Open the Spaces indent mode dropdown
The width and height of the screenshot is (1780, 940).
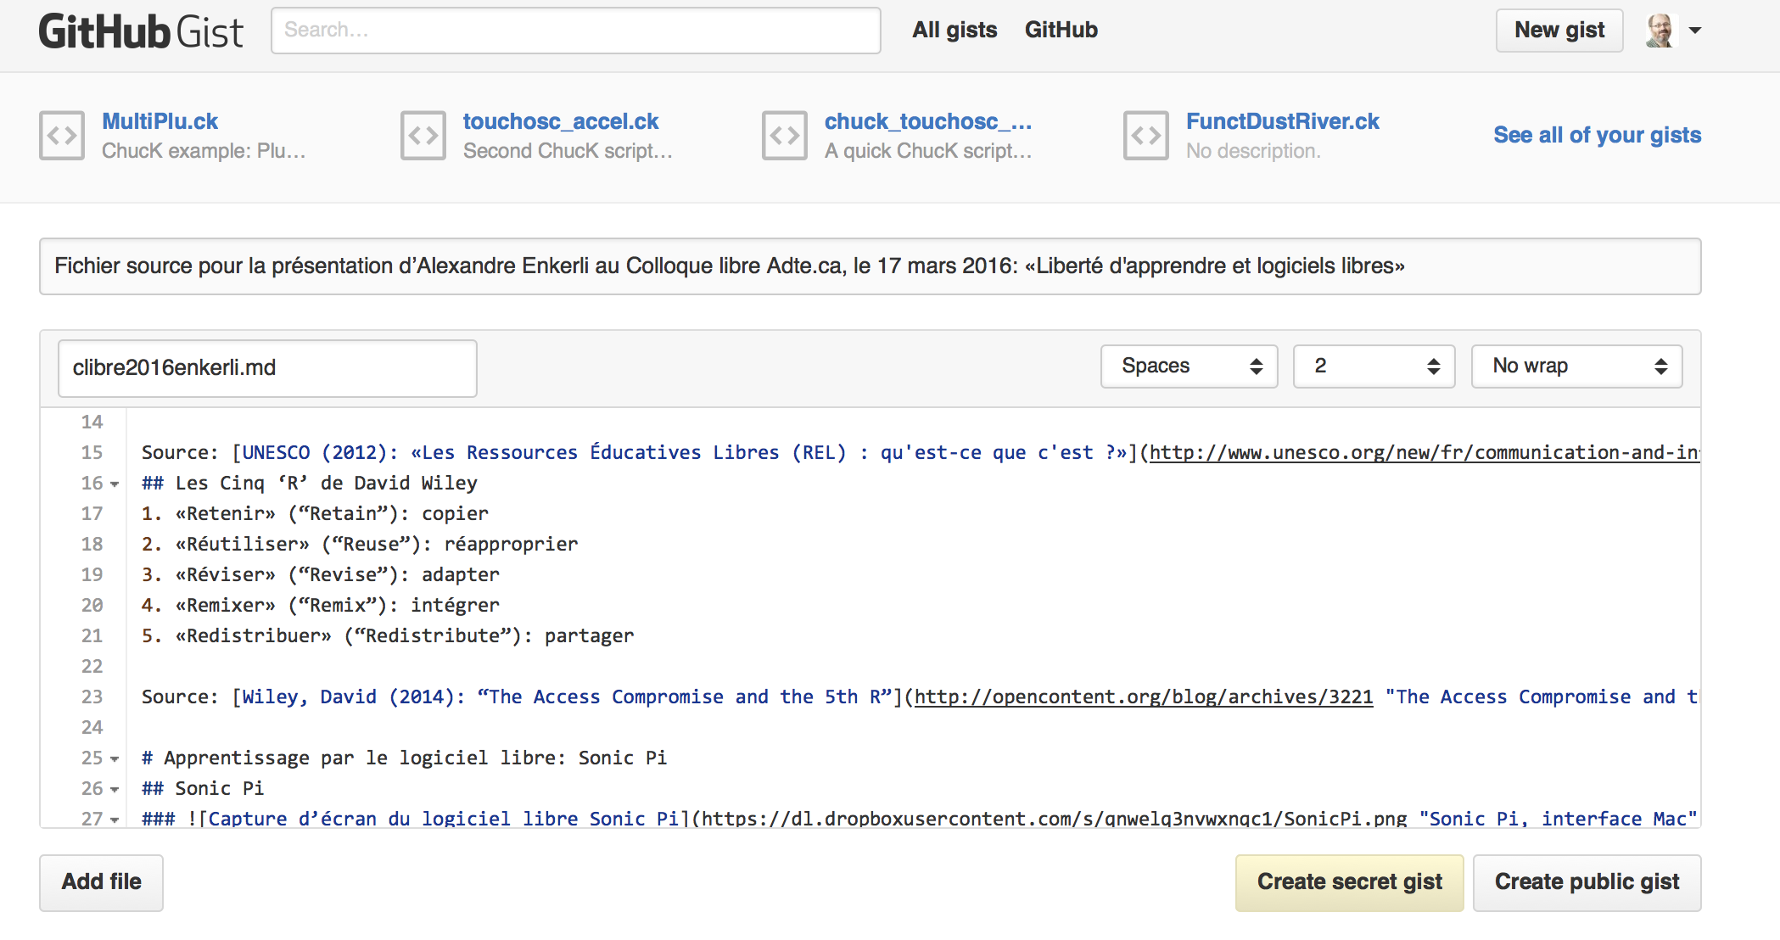click(1189, 366)
